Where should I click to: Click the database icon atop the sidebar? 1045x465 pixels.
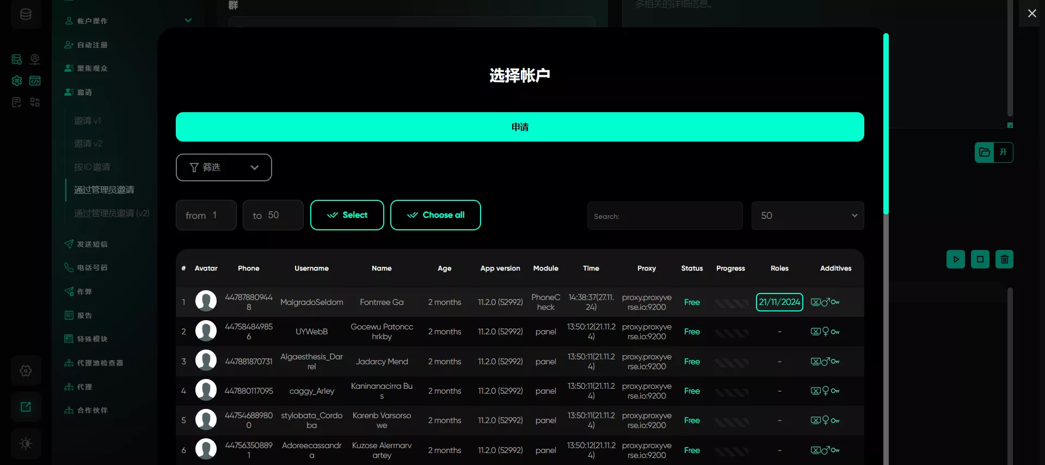[x=26, y=14]
